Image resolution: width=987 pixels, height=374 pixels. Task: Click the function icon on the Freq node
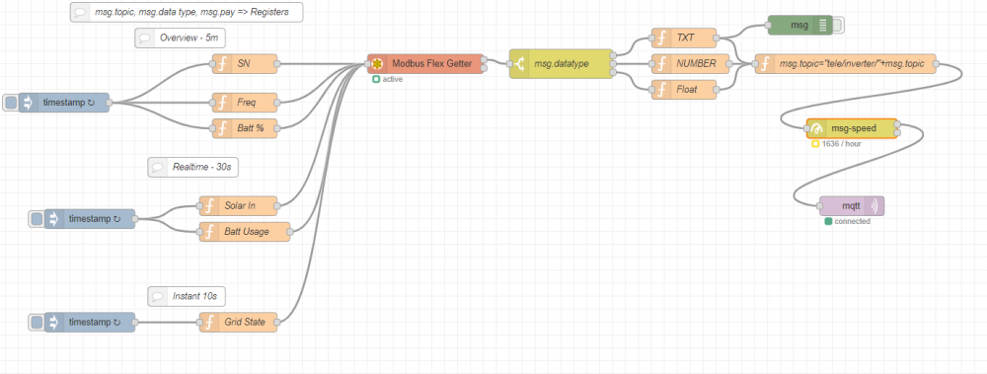point(221,102)
